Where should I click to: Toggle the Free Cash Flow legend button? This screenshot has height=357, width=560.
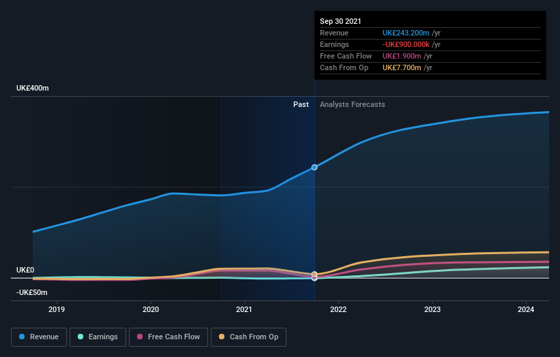[168, 337]
